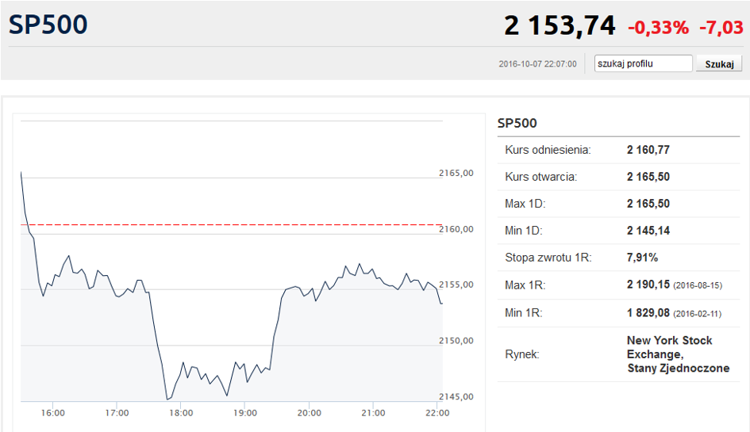Select the Min 1D value 2 145,14
This screenshot has height=432, width=750.
tap(648, 231)
